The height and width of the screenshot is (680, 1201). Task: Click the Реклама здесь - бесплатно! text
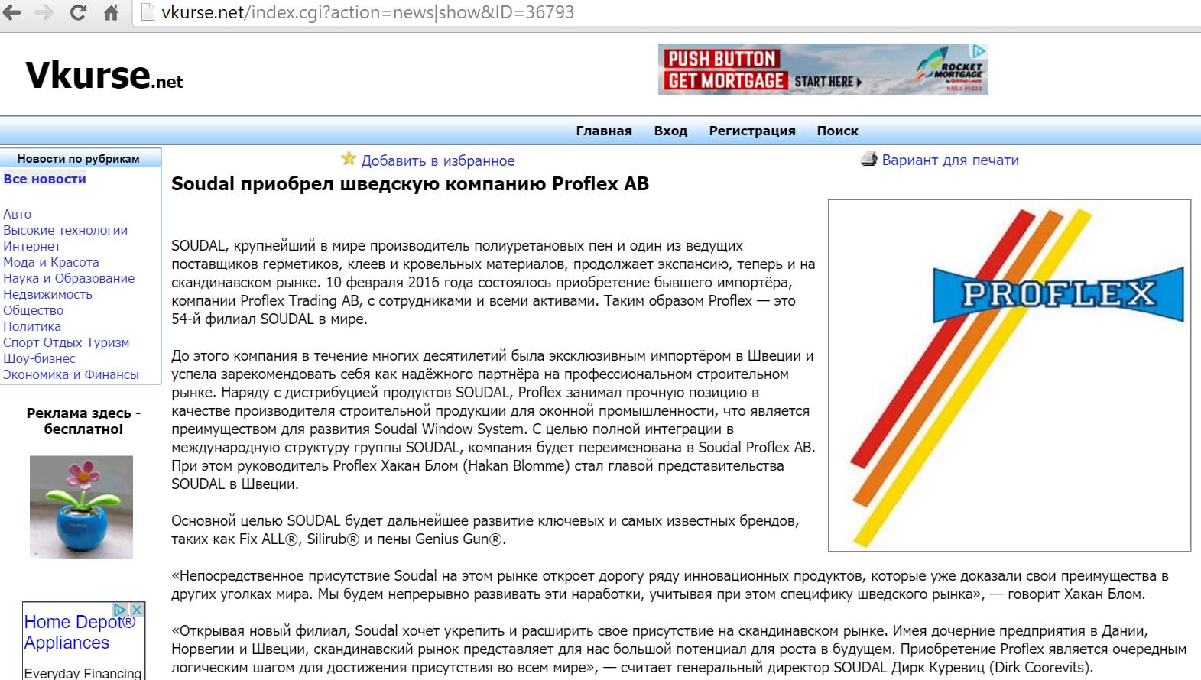(x=83, y=421)
